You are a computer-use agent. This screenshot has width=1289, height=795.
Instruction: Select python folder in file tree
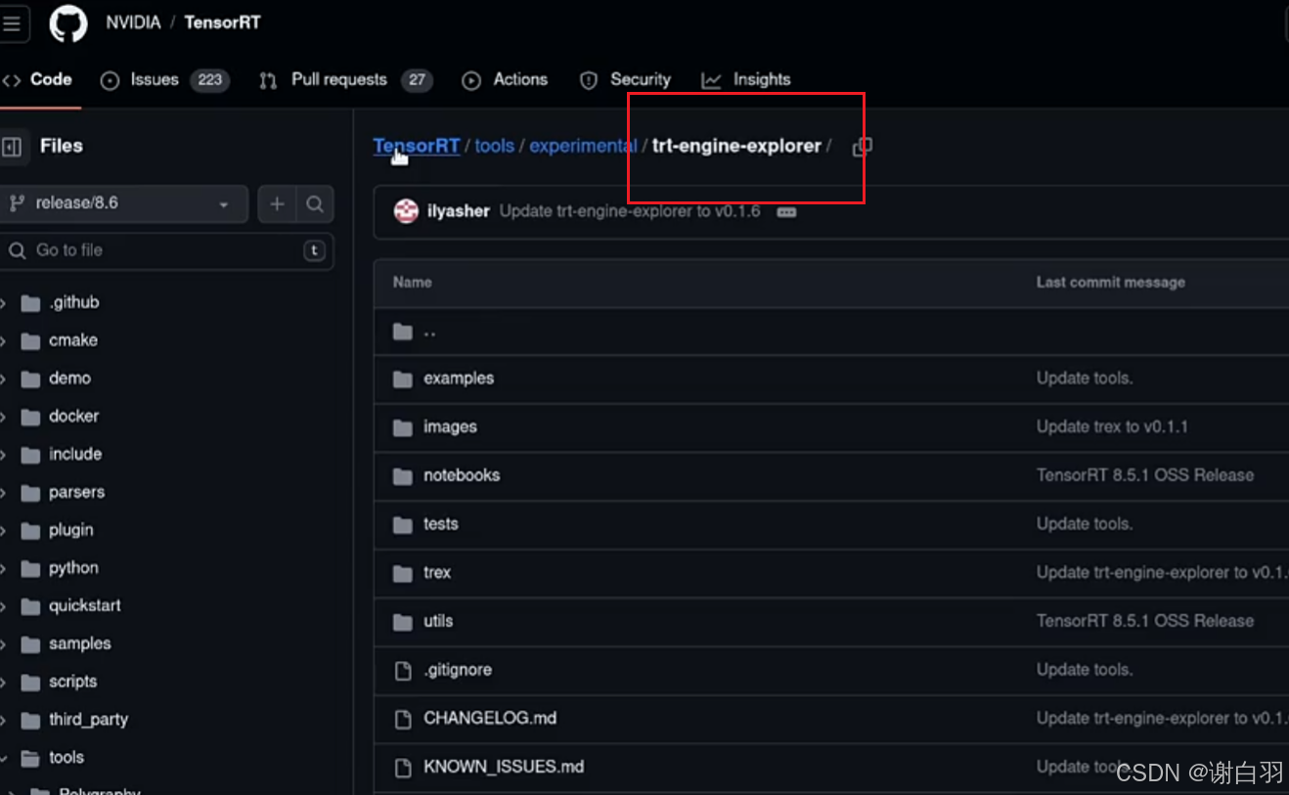pos(73,568)
